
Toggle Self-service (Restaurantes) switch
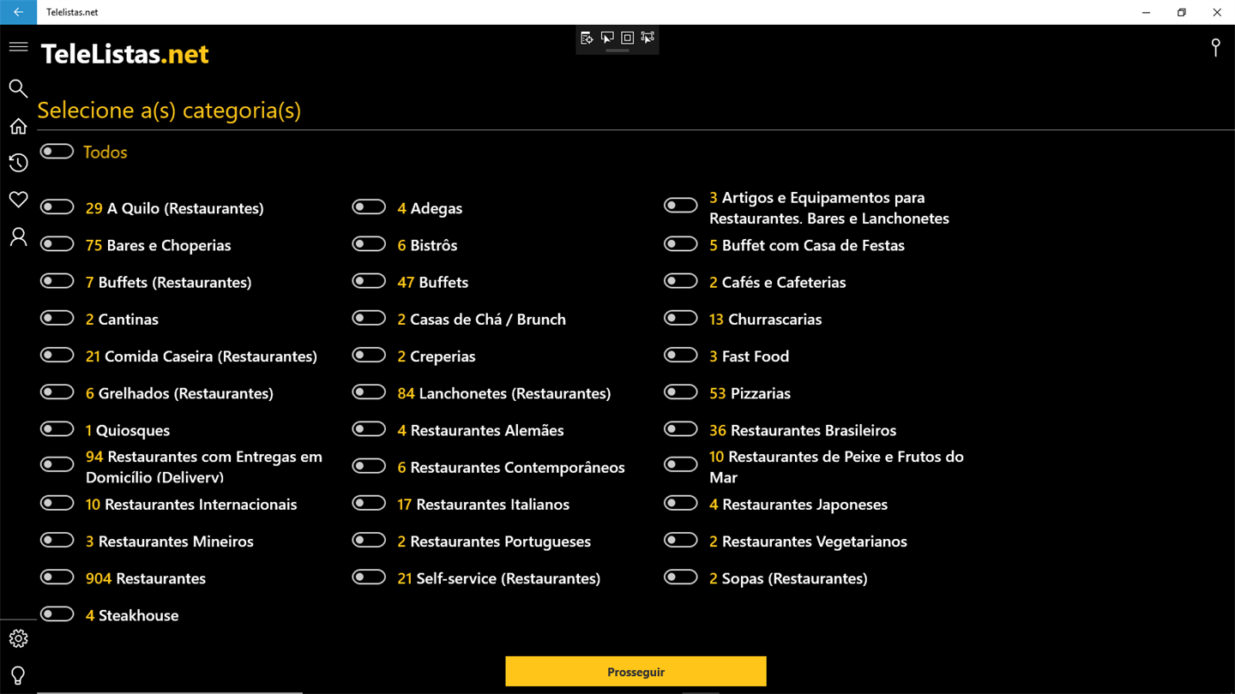(369, 577)
